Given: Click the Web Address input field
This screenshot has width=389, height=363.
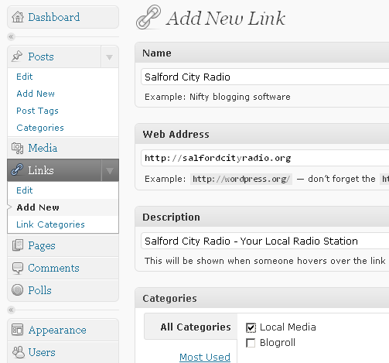Looking at the screenshot, I should 265,158.
